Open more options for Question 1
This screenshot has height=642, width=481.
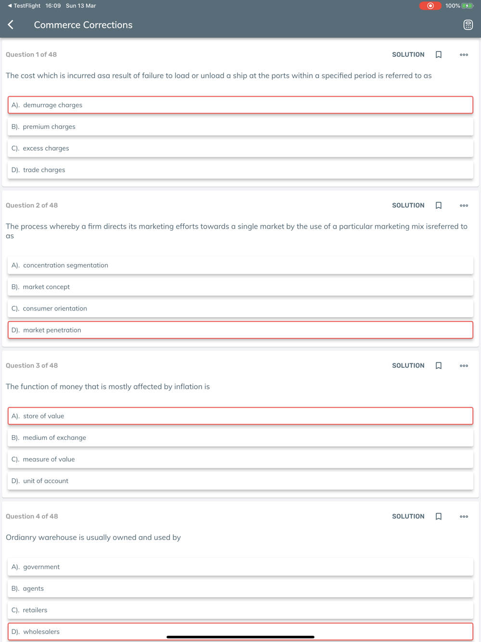pyautogui.click(x=464, y=55)
